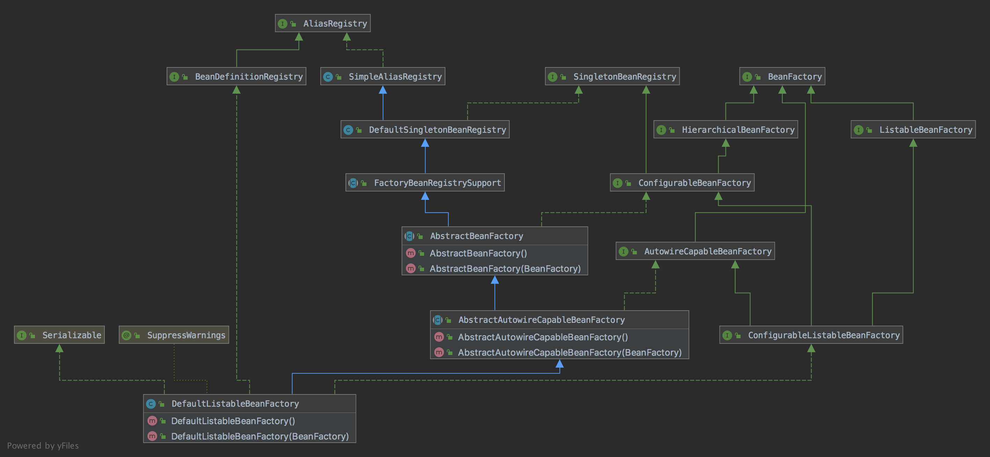
Task: Select AbstractAutowireCapableBeanFactory(BeanFactory) constructor row text
Action: coord(569,352)
